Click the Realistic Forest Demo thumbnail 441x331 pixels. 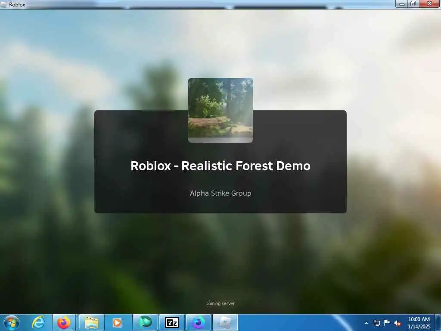pos(220,110)
